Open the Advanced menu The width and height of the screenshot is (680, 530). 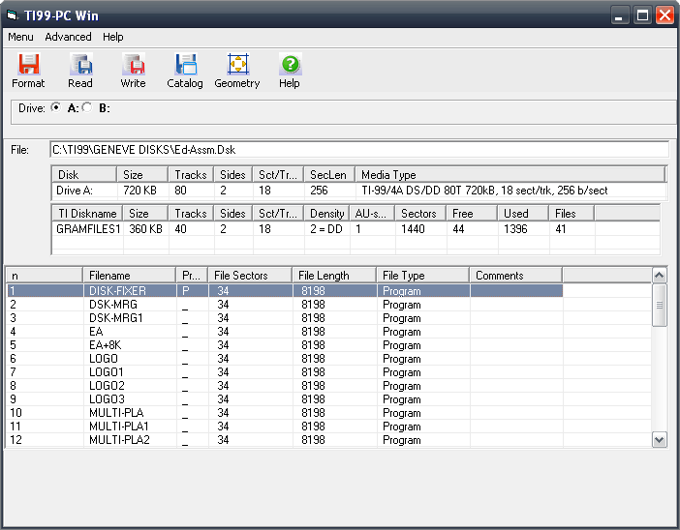68,37
